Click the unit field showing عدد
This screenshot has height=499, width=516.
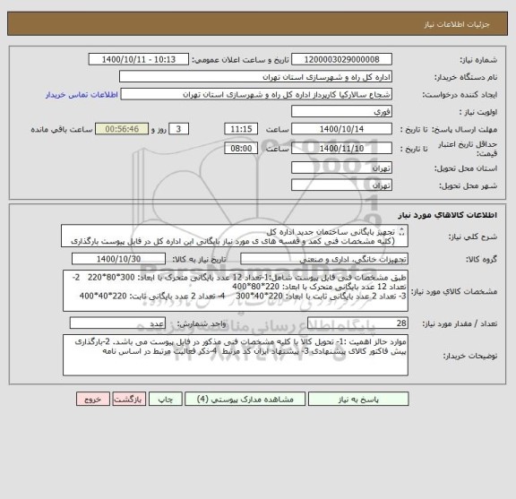(x=117, y=323)
